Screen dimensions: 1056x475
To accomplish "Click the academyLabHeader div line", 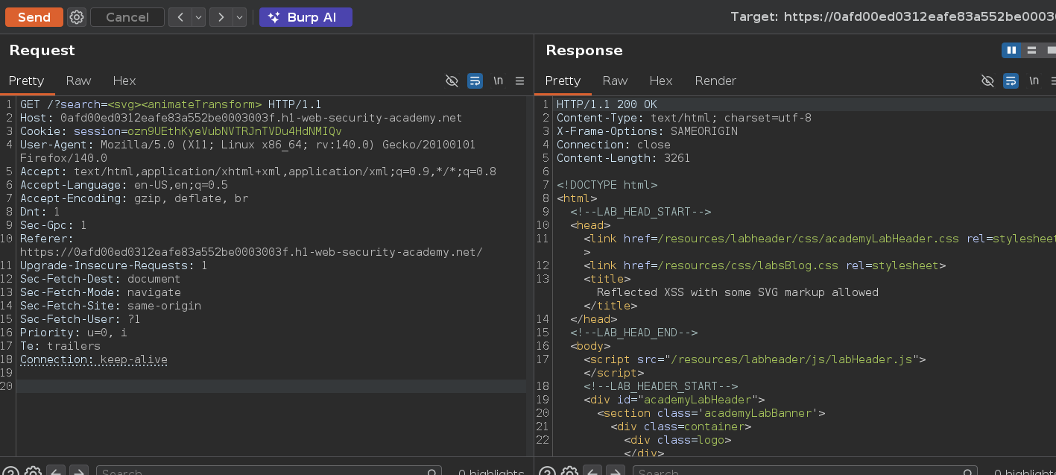I will pyautogui.click(x=674, y=400).
